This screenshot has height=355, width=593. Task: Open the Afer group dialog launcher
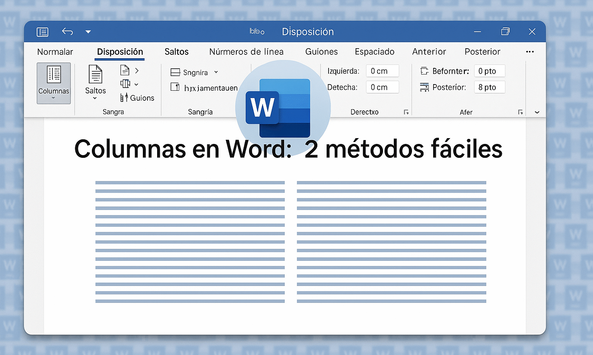[x=520, y=112]
